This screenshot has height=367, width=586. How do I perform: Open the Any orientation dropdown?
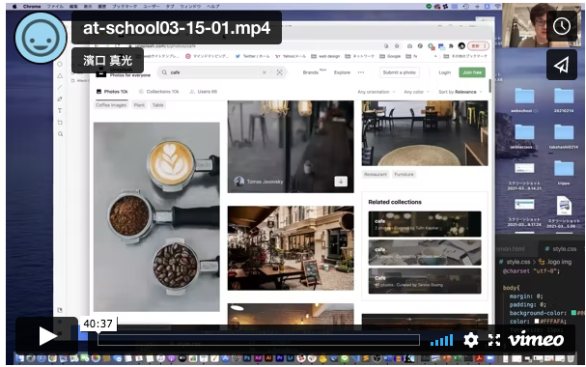point(376,92)
